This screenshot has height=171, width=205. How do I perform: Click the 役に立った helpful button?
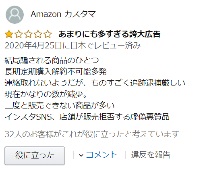click(x=35, y=156)
